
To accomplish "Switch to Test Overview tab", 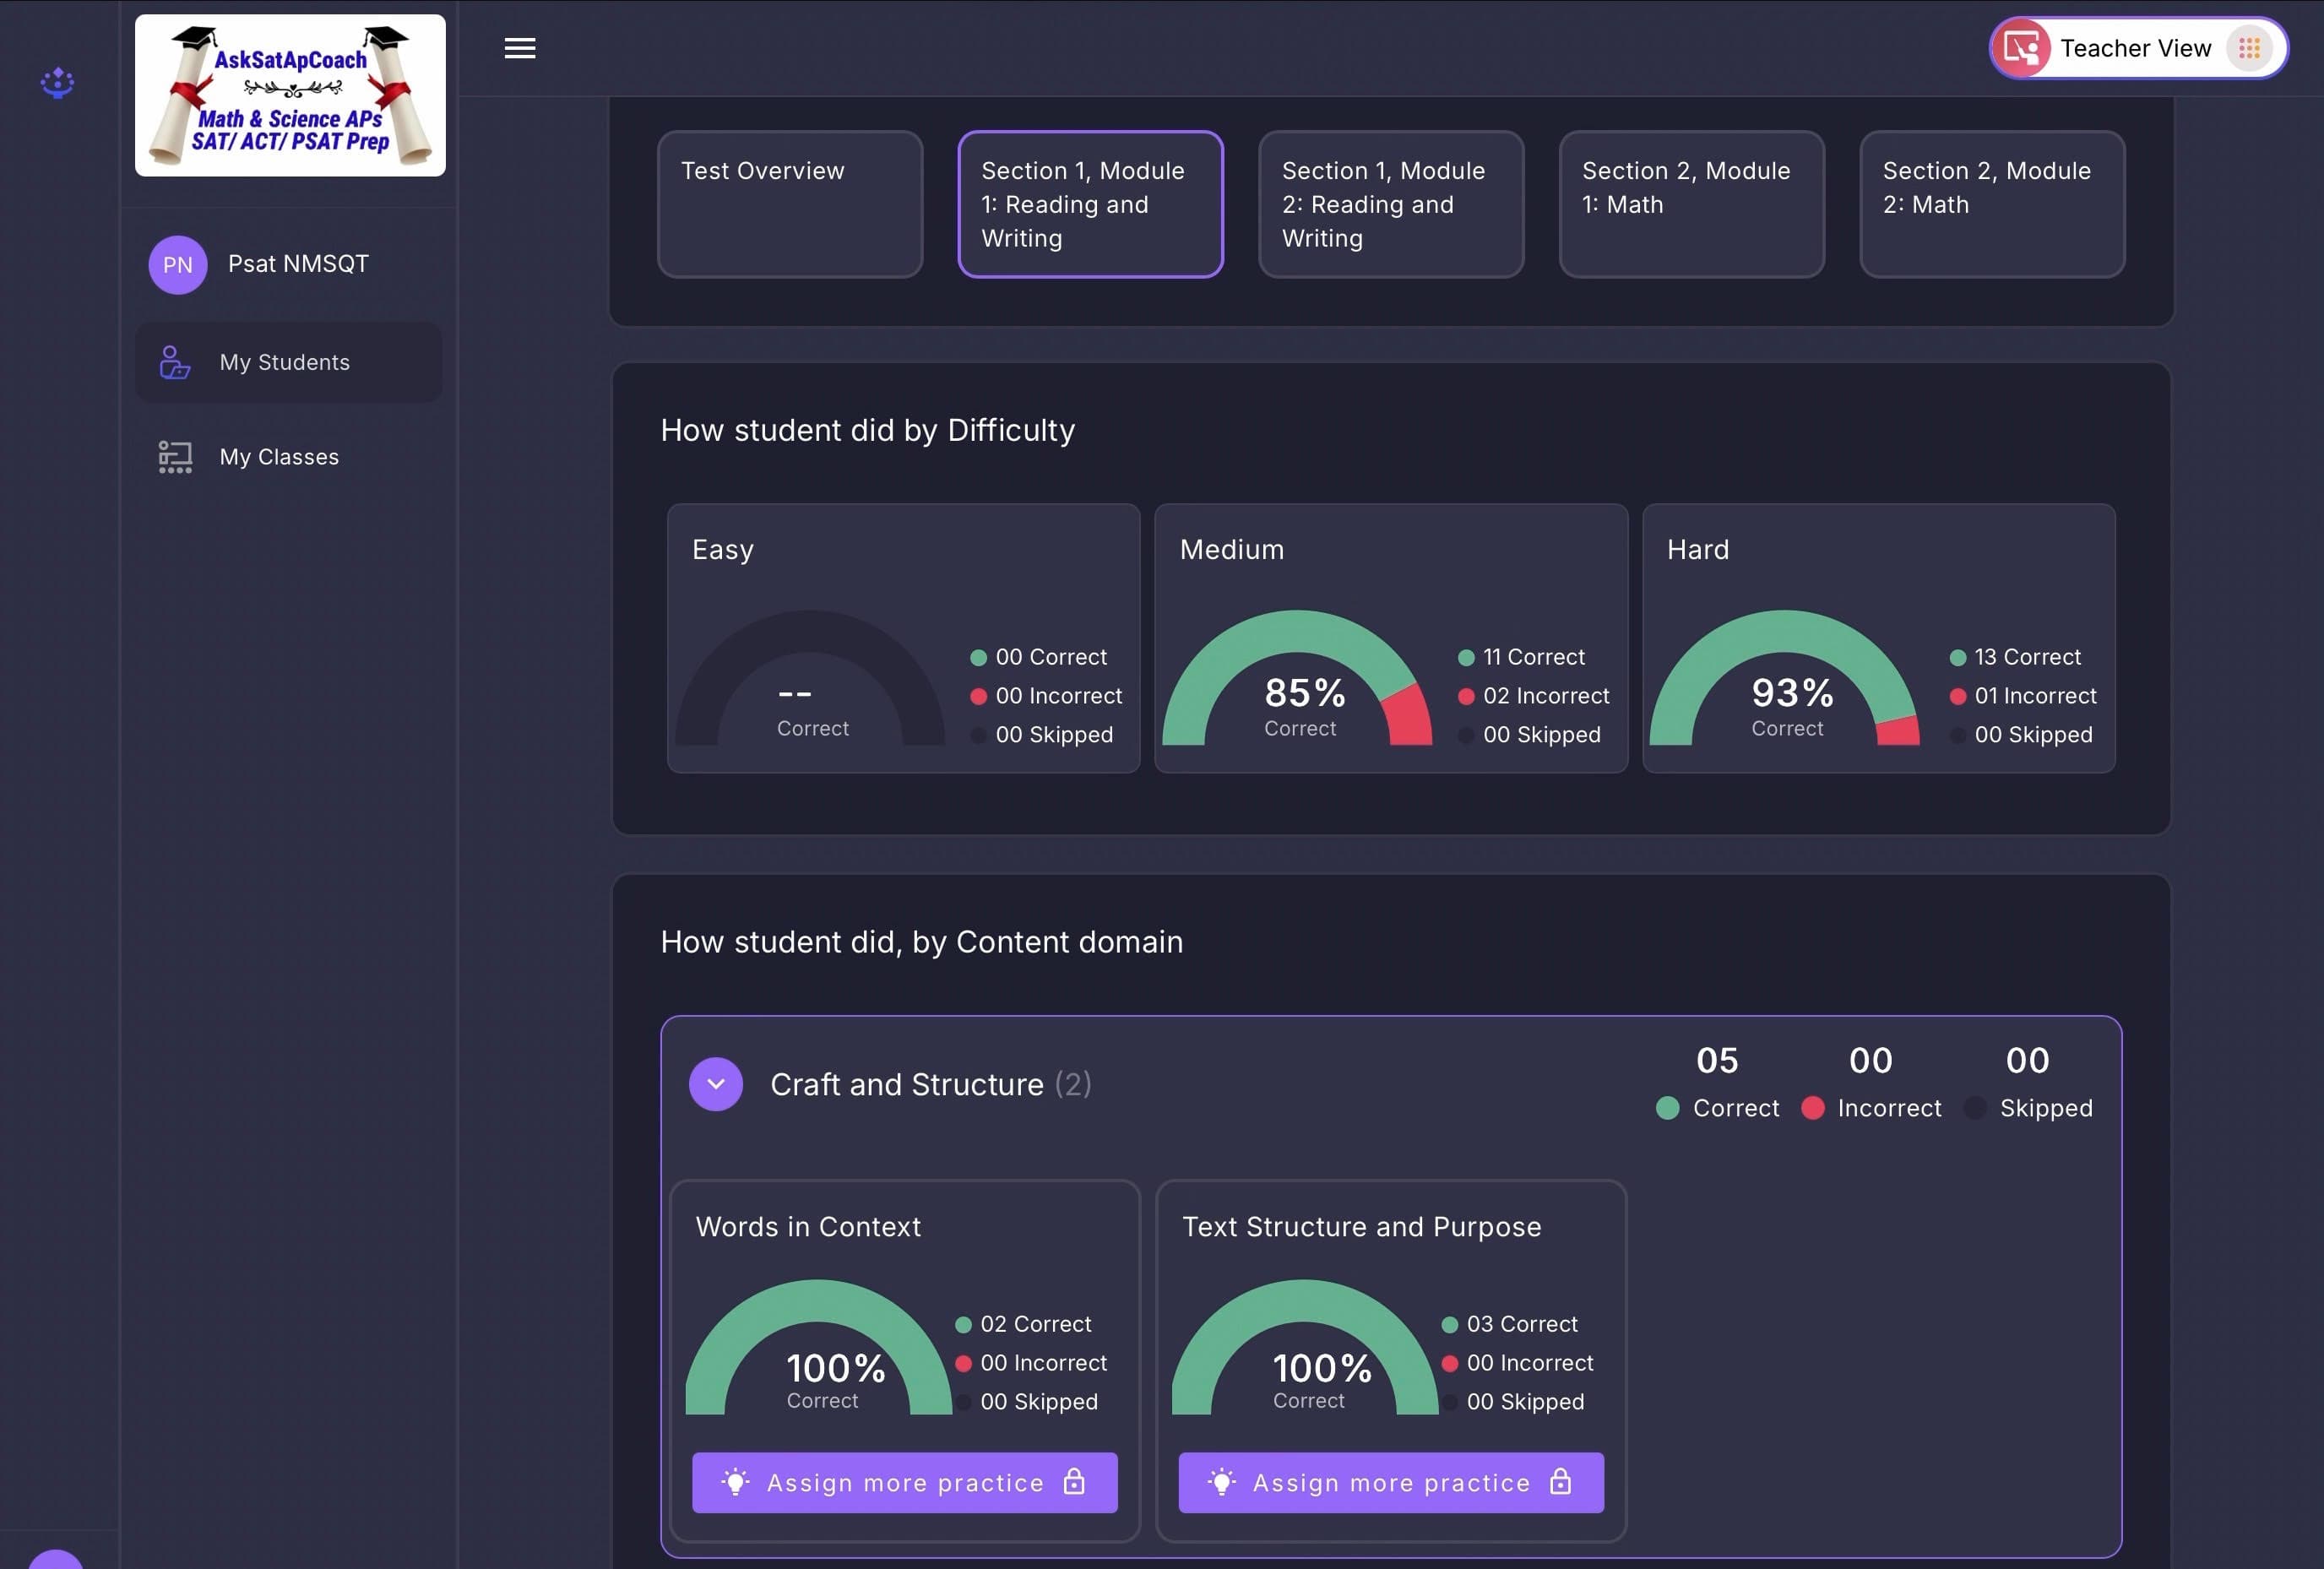I will click(789, 204).
